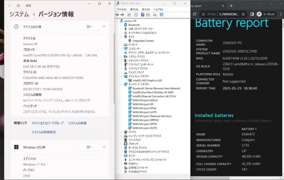This screenshot has height=180, width=284.
Task: Click the Incognito シークレット profile icon
Action: (x=259, y=14)
